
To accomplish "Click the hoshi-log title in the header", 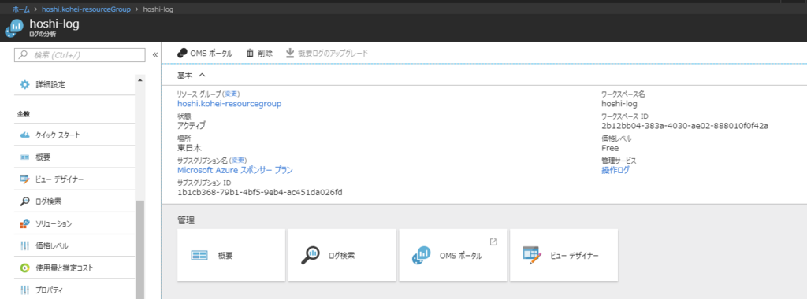I will [x=54, y=24].
